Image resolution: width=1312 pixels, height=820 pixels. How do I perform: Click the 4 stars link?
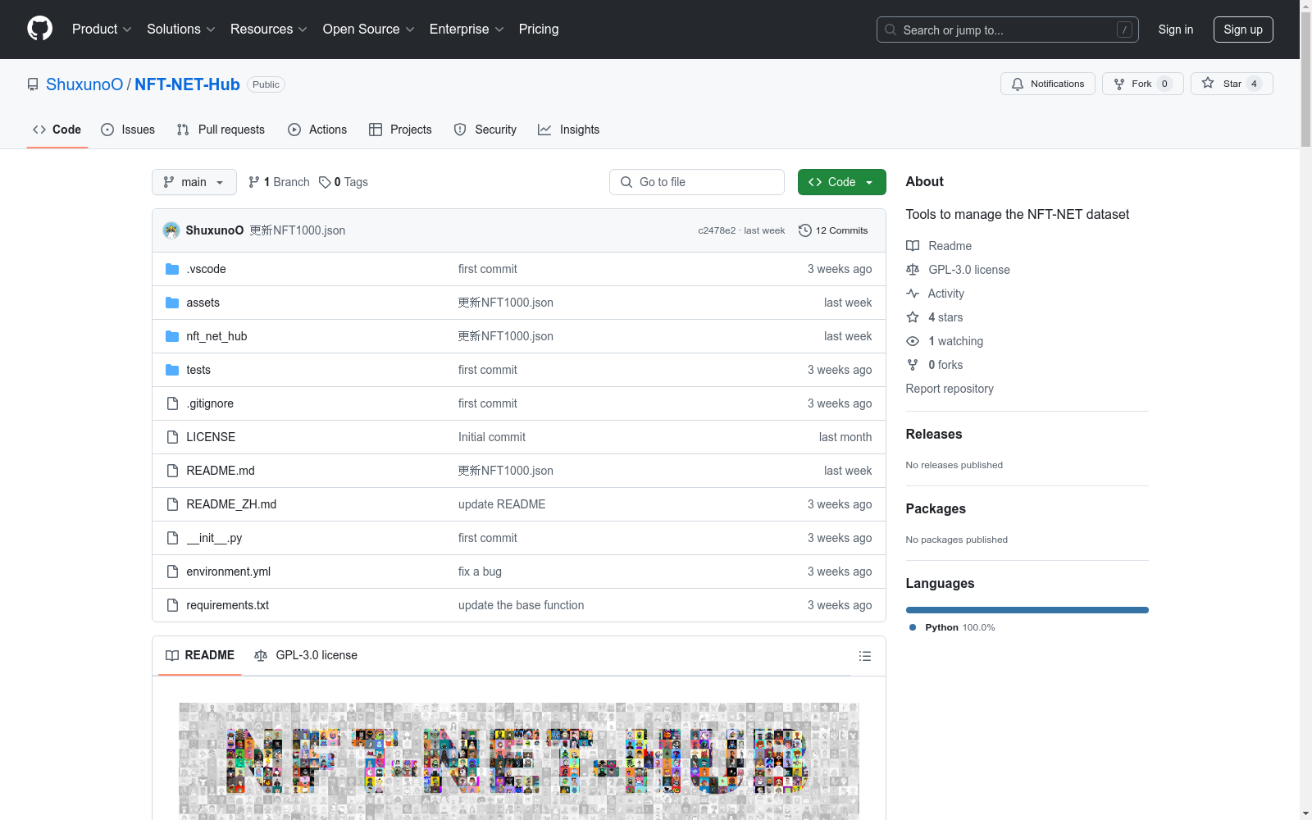(x=945, y=317)
